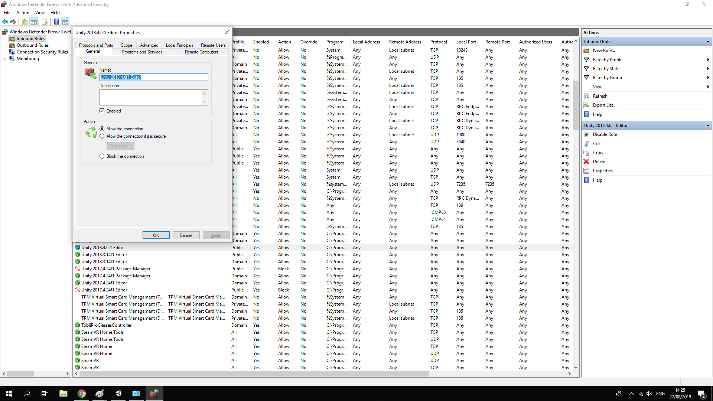713x401 pixels.
Task: Click the red Delete icon in Actions
Action: click(586, 162)
